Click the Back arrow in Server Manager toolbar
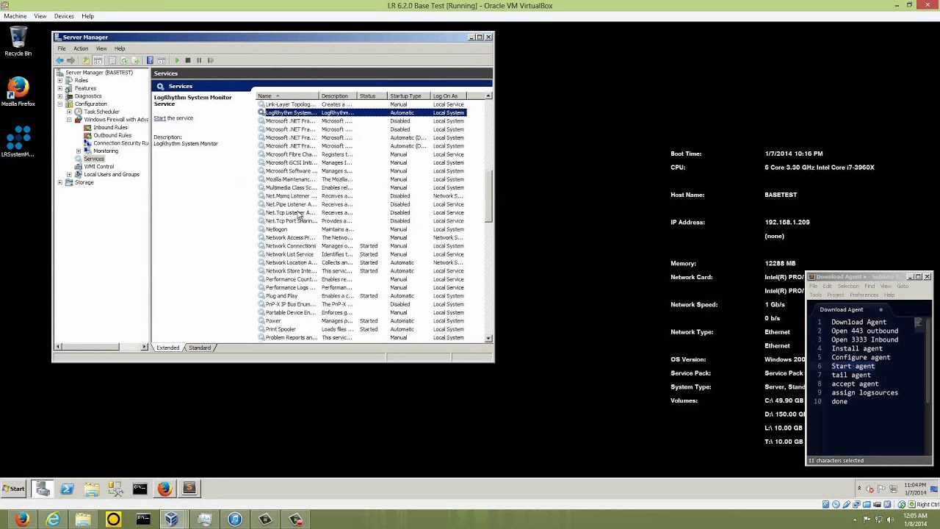This screenshot has height=529, width=940. point(60,60)
